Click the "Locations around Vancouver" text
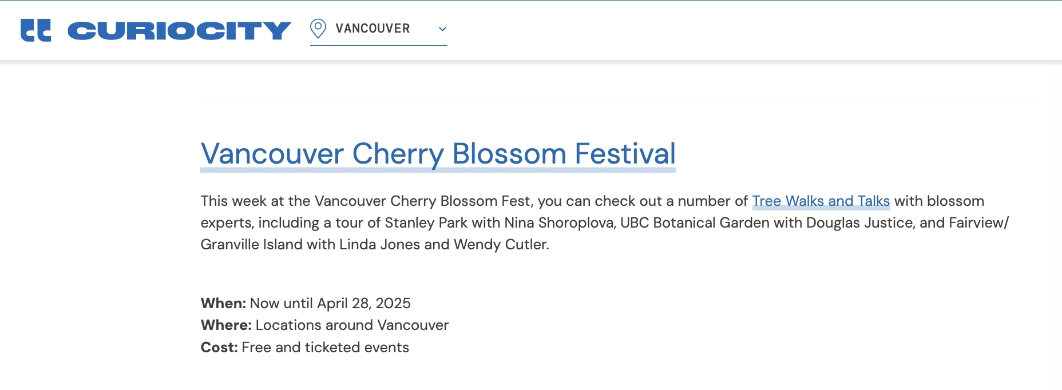 coord(352,325)
